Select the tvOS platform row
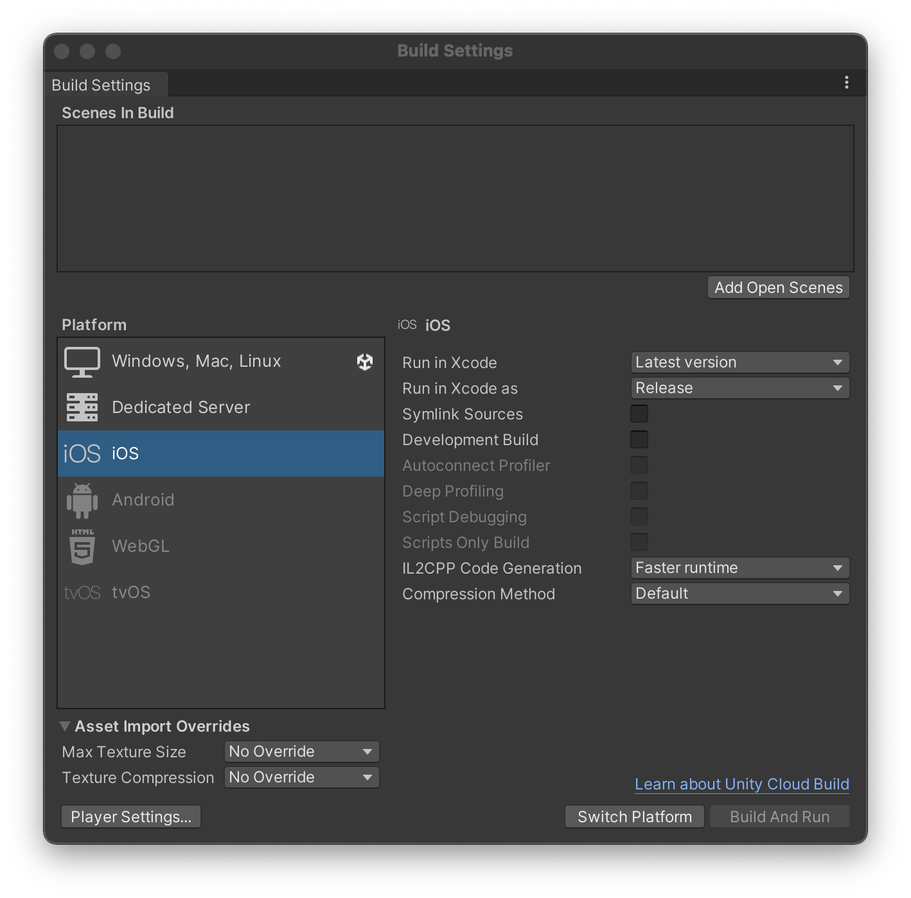 (x=221, y=592)
